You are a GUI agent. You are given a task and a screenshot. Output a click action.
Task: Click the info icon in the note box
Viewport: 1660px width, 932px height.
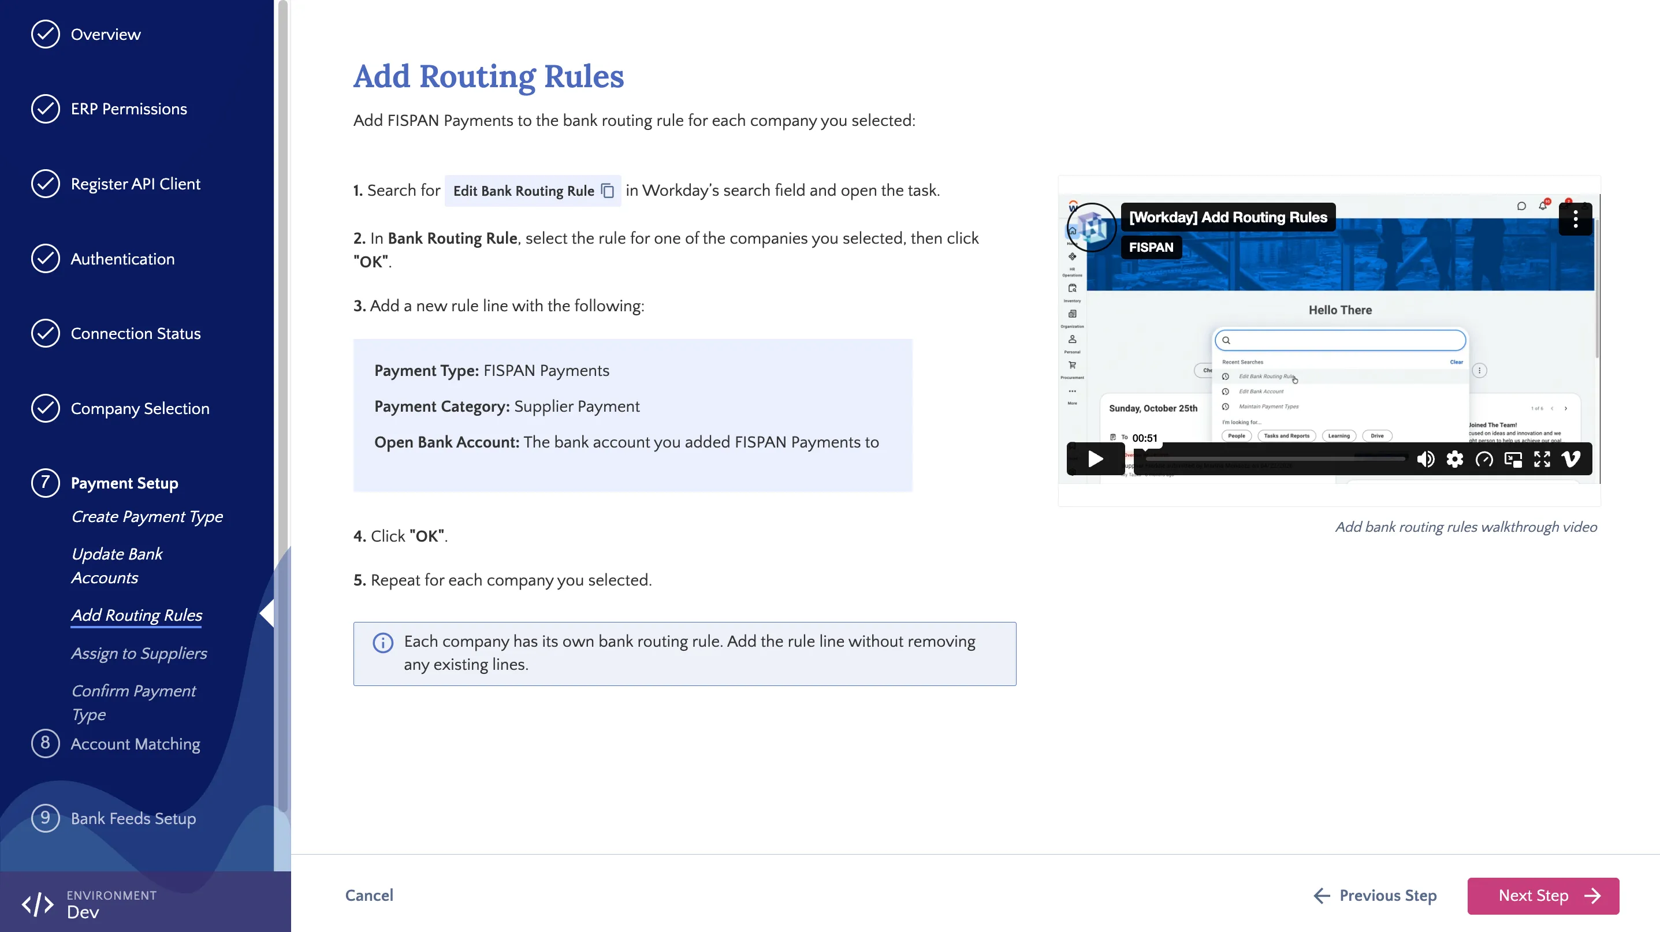[x=383, y=642]
